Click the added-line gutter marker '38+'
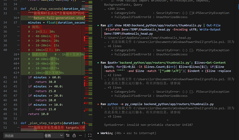 pyautogui.click(x=17, y=54)
